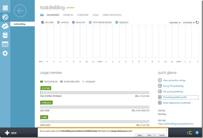The height and width of the screenshot is (138, 203).
Task: Click Save in the download prompt
Action: 149,135
